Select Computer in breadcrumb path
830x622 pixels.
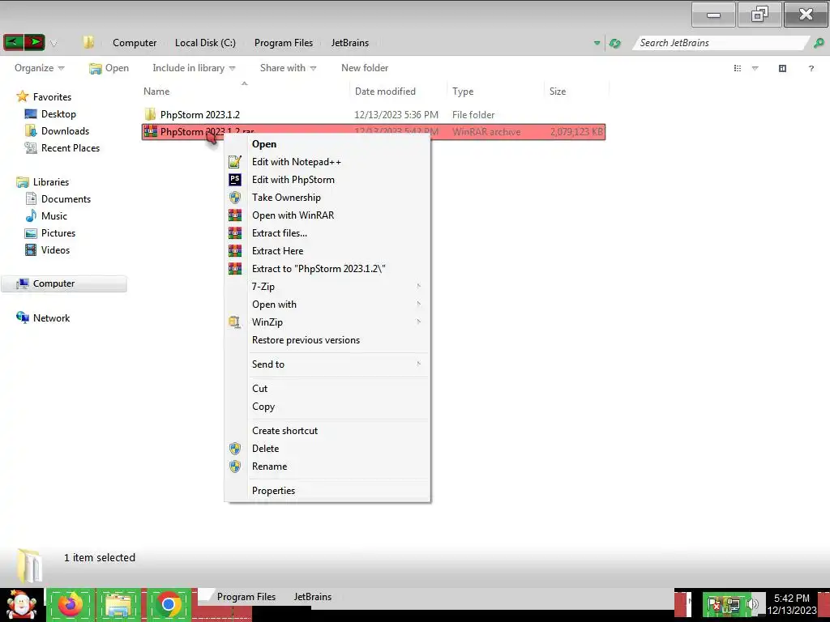pos(135,43)
